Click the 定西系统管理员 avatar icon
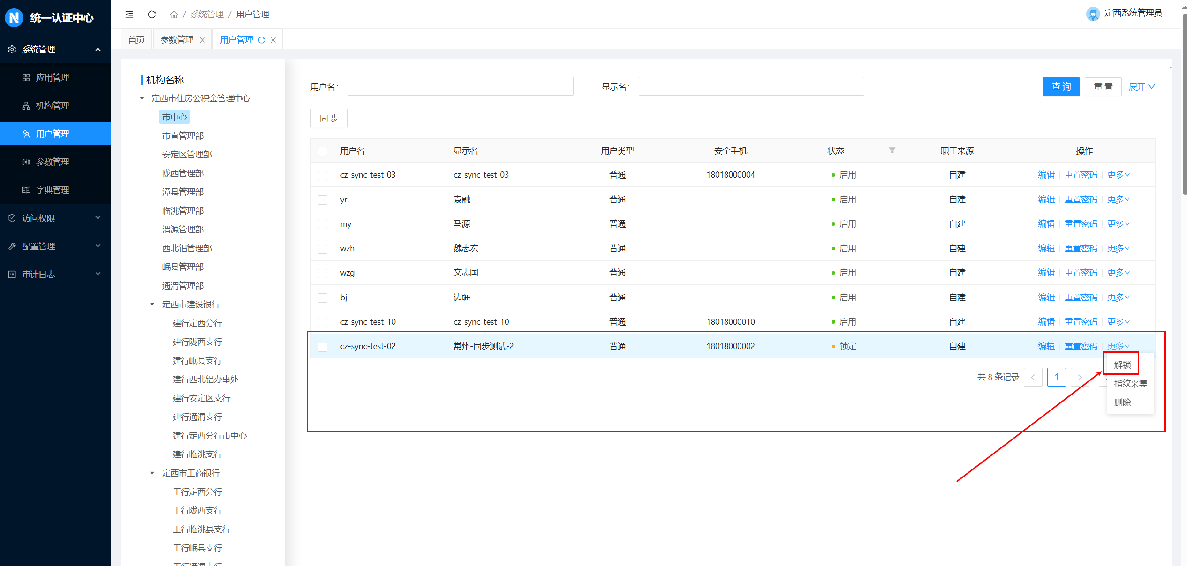 1093,14
